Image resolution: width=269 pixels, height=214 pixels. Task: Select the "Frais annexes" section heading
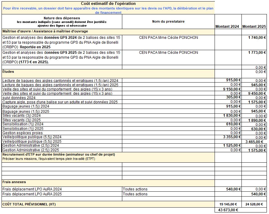pos(14,182)
